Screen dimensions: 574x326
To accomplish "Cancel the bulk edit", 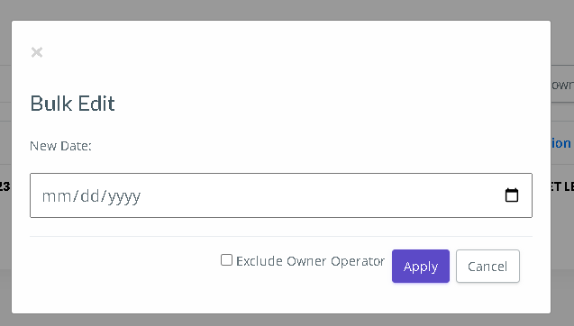I will pyautogui.click(x=487, y=266).
